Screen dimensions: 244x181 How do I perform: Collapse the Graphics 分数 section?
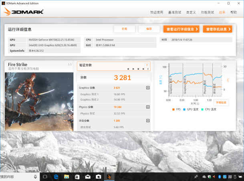(148, 88)
